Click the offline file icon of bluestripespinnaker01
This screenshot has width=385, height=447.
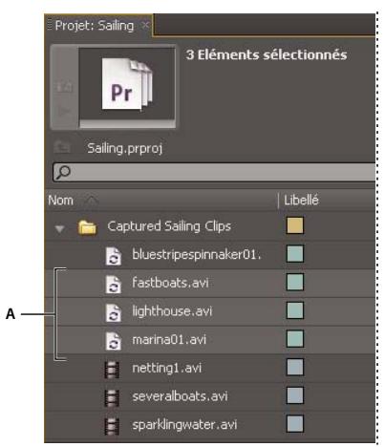114,256
